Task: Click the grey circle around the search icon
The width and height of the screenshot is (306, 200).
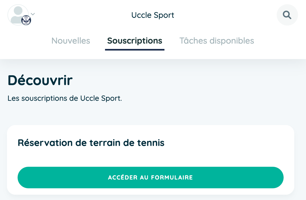Action: (287, 15)
